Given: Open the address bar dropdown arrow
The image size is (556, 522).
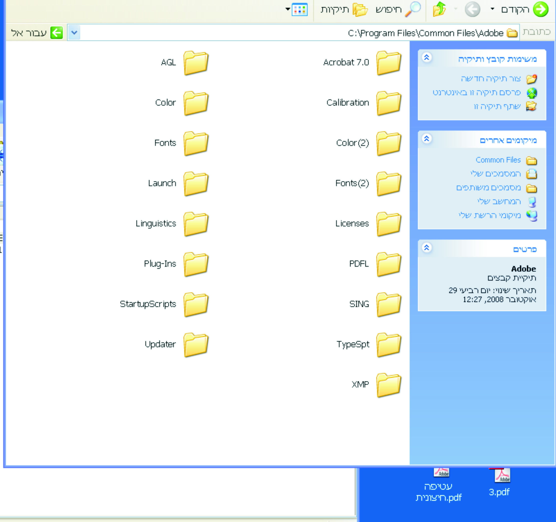Looking at the screenshot, I should (x=74, y=33).
